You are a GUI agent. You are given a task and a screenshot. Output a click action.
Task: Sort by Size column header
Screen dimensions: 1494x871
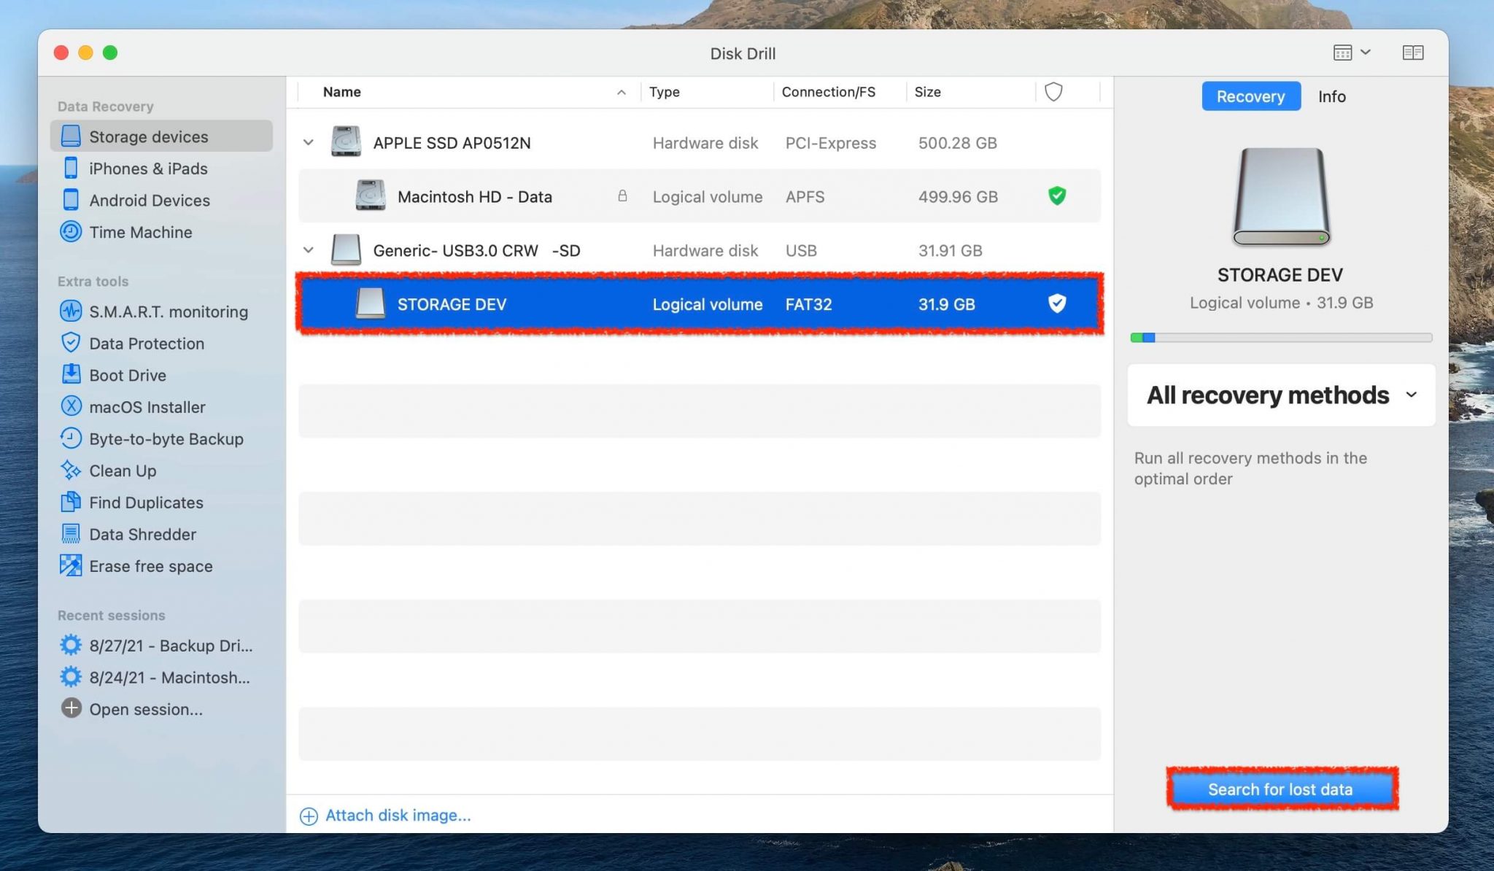click(x=970, y=92)
